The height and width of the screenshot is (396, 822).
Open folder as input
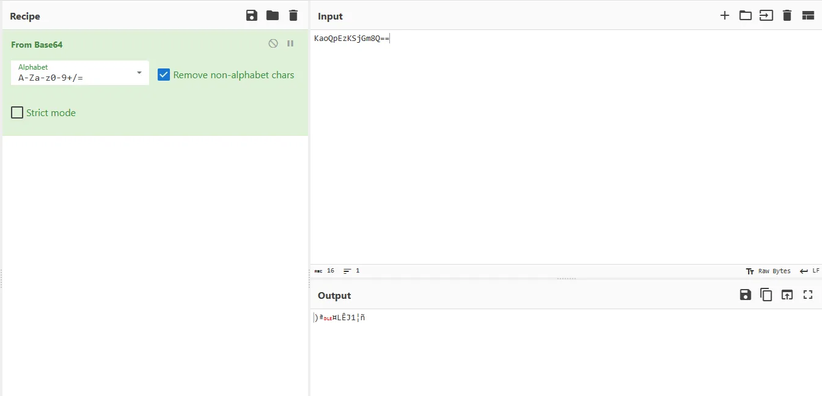746,16
